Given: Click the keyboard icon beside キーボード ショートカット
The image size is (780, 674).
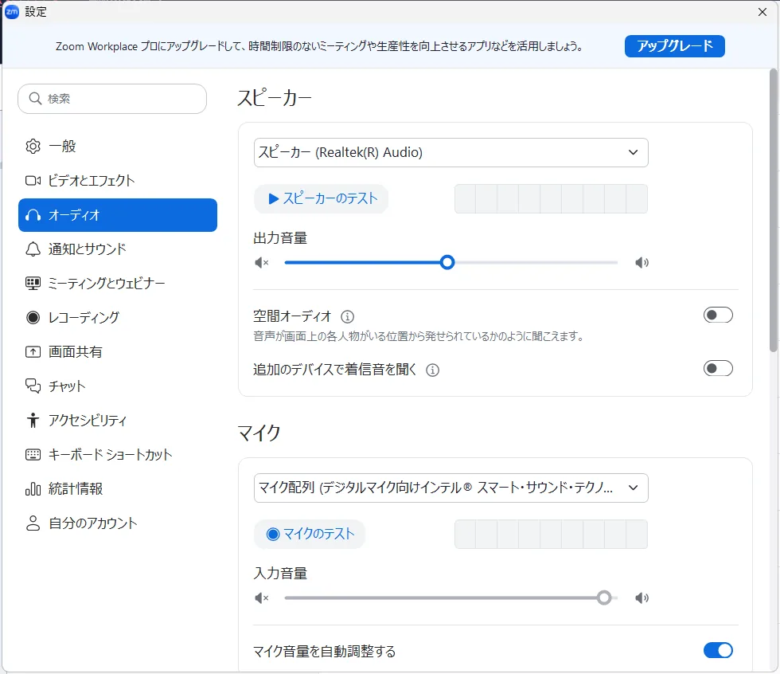Looking at the screenshot, I should 33,454.
